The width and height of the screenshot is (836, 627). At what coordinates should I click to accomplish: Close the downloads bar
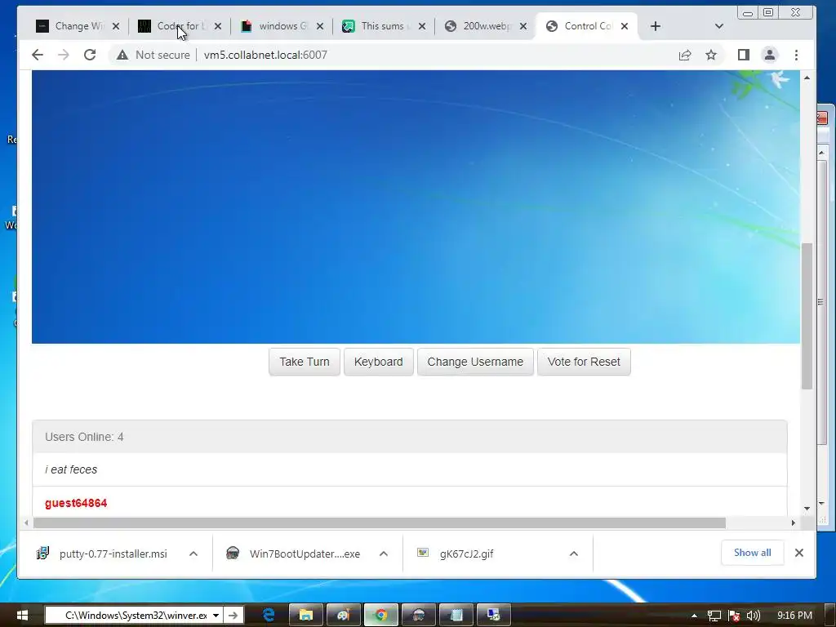[798, 553]
